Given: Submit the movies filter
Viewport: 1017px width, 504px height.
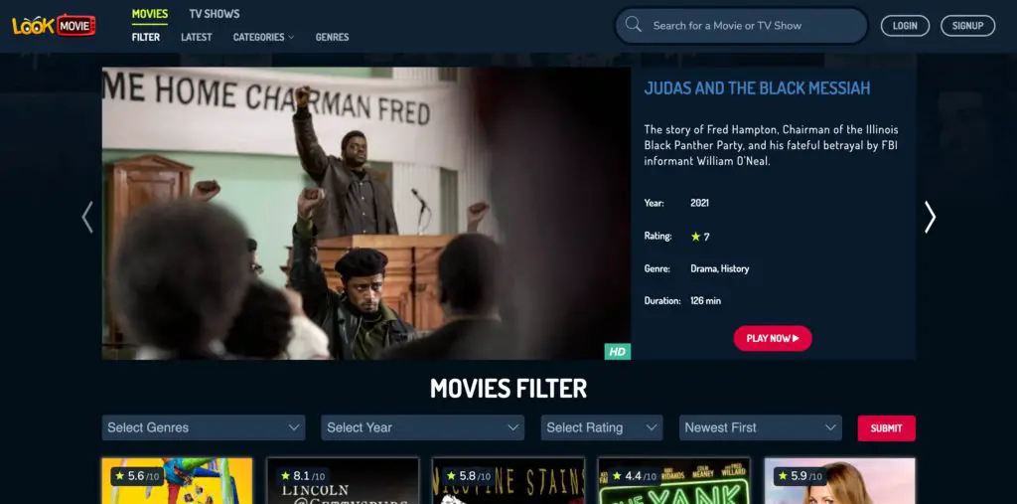Looking at the screenshot, I should click(887, 428).
